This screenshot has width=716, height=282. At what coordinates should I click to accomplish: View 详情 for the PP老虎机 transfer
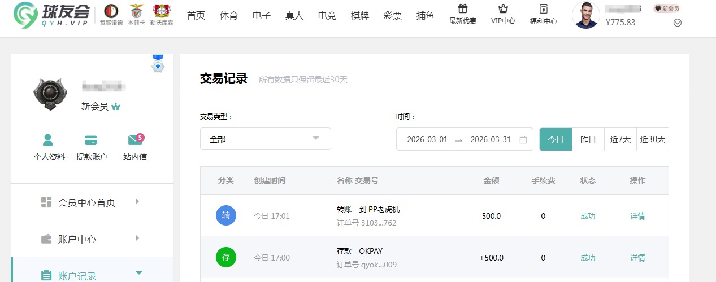(637, 216)
